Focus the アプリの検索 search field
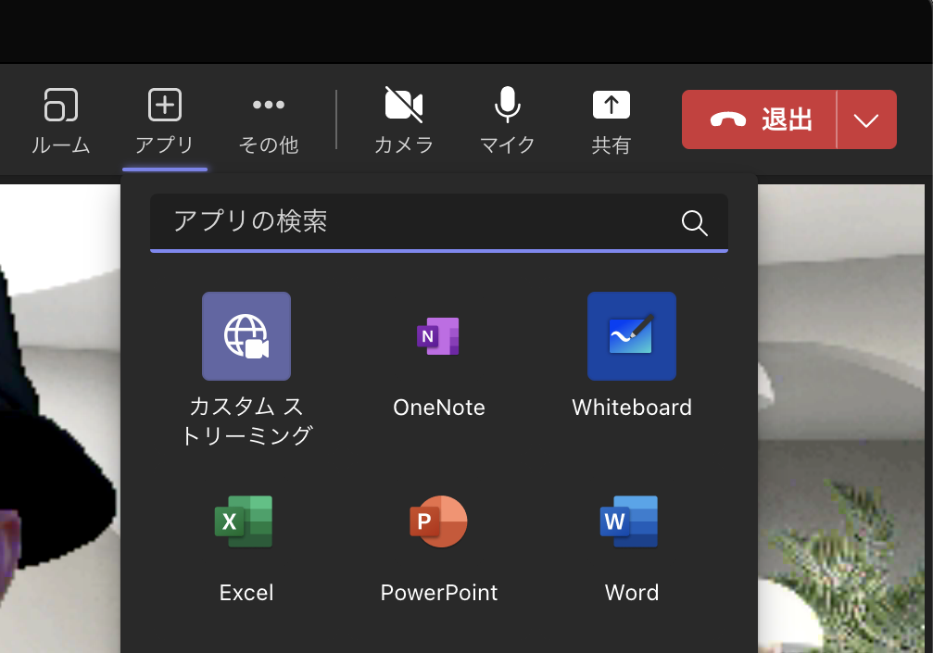 click(x=439, y=222)
